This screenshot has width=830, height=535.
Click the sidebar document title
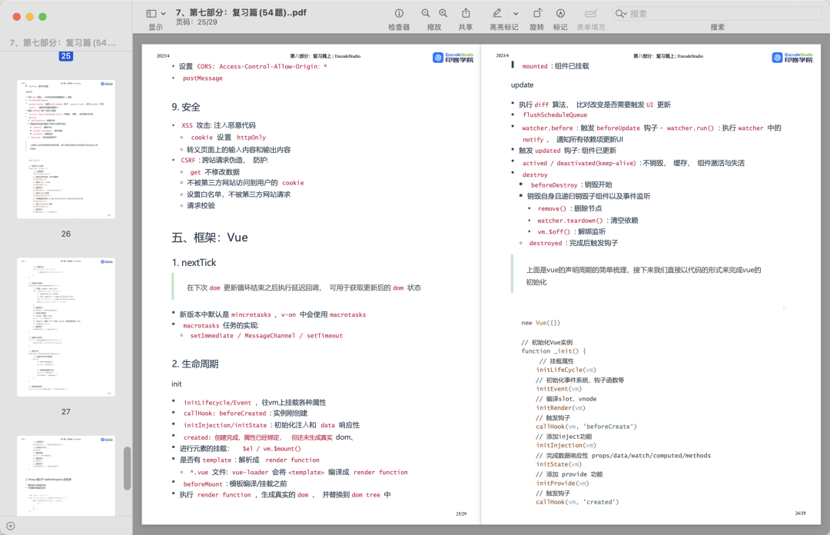tap(62, 42)
